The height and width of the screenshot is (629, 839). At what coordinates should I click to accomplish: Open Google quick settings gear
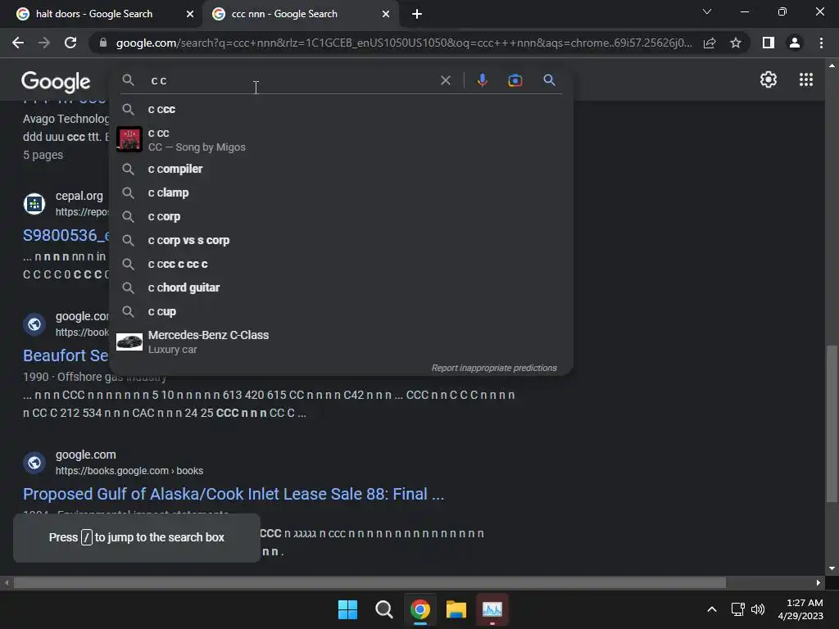click(769, 79)
